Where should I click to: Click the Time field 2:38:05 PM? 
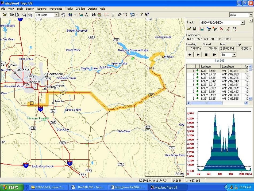point(227,48)
